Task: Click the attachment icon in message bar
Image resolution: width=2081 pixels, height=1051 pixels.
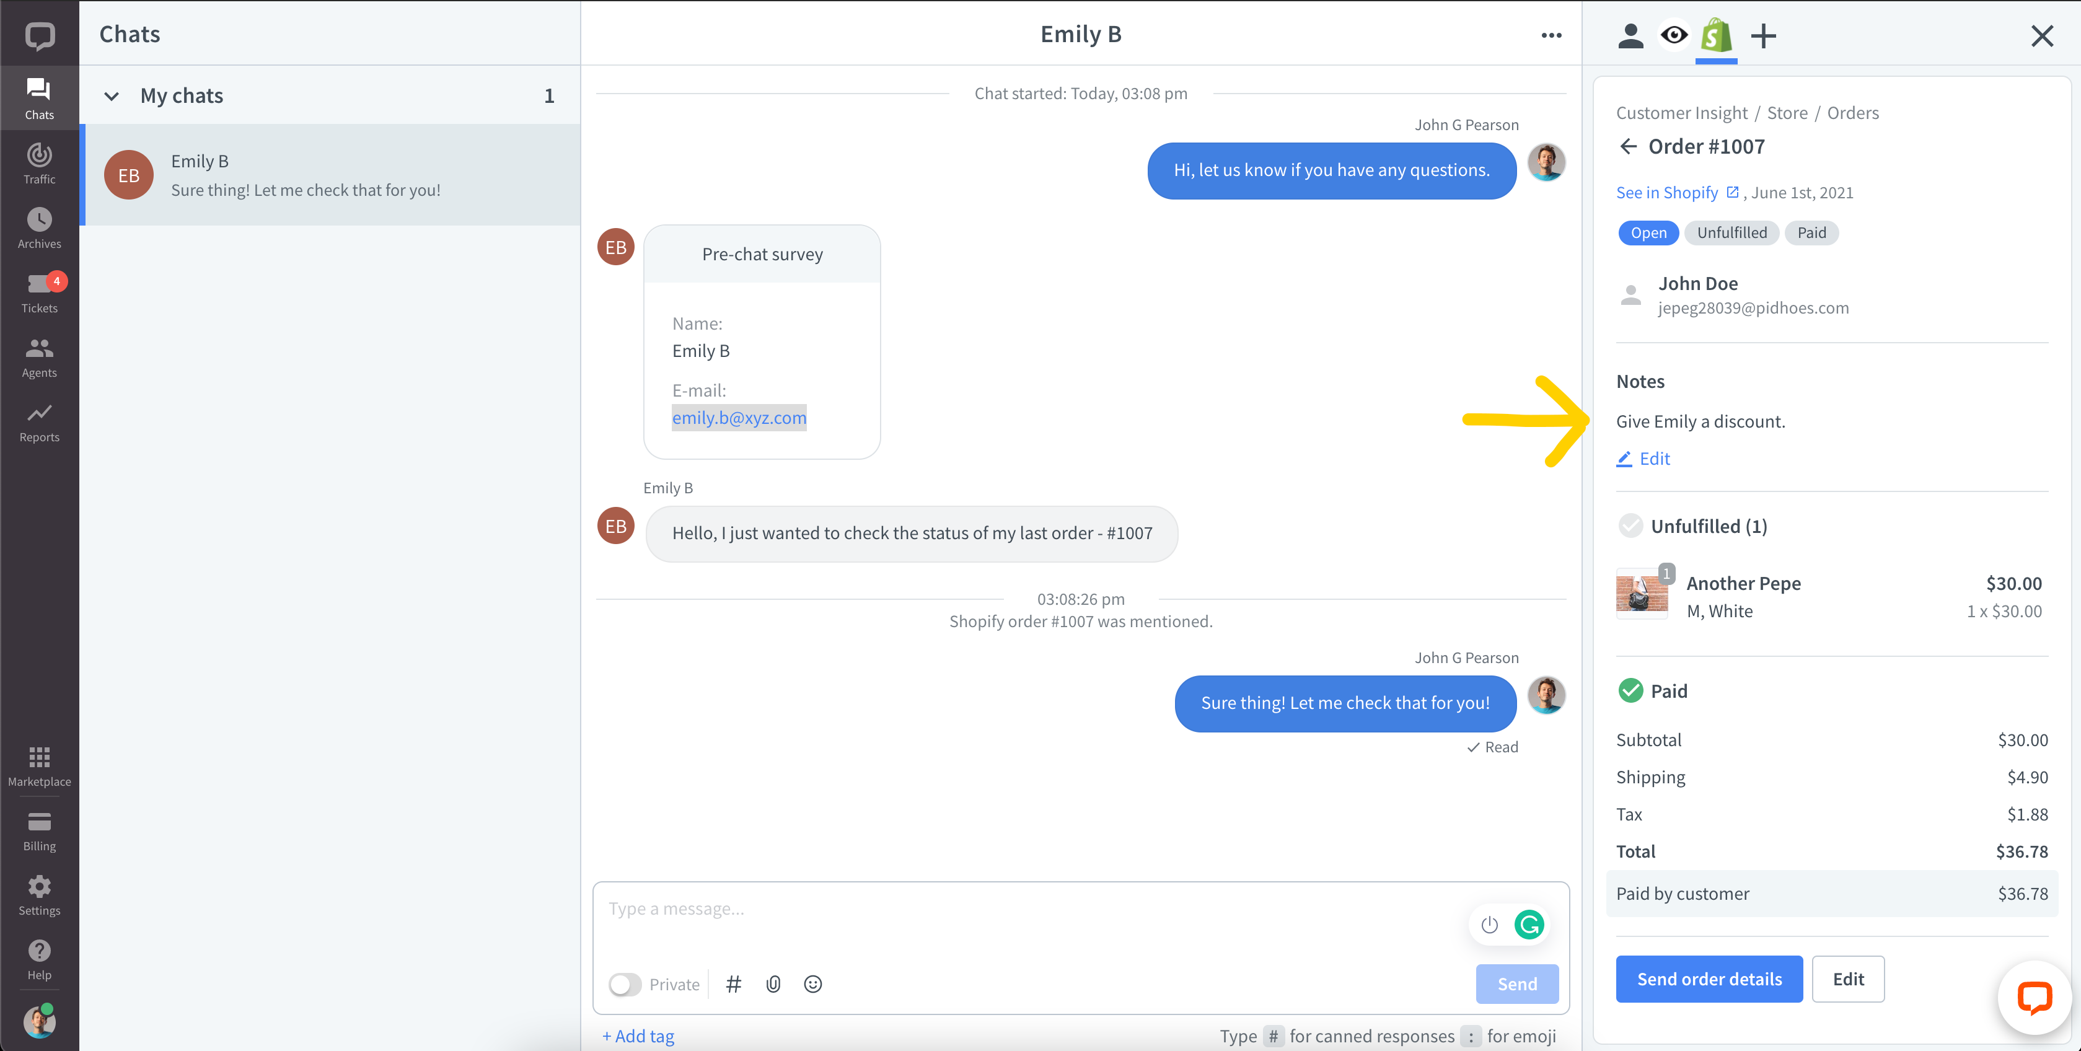Action: coord(775,984)
